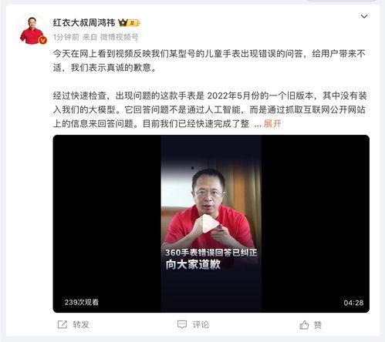Open 红衣大叔周鸿祎 profile name link

click(x=84, y=23)
